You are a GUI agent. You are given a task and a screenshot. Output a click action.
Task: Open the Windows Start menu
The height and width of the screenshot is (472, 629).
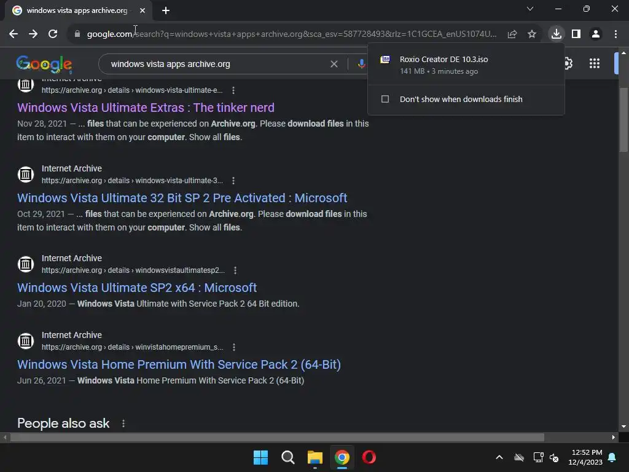(260, 457)
